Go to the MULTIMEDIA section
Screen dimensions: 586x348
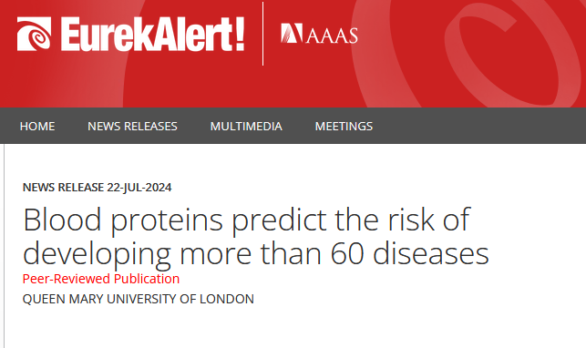(246, 127)
